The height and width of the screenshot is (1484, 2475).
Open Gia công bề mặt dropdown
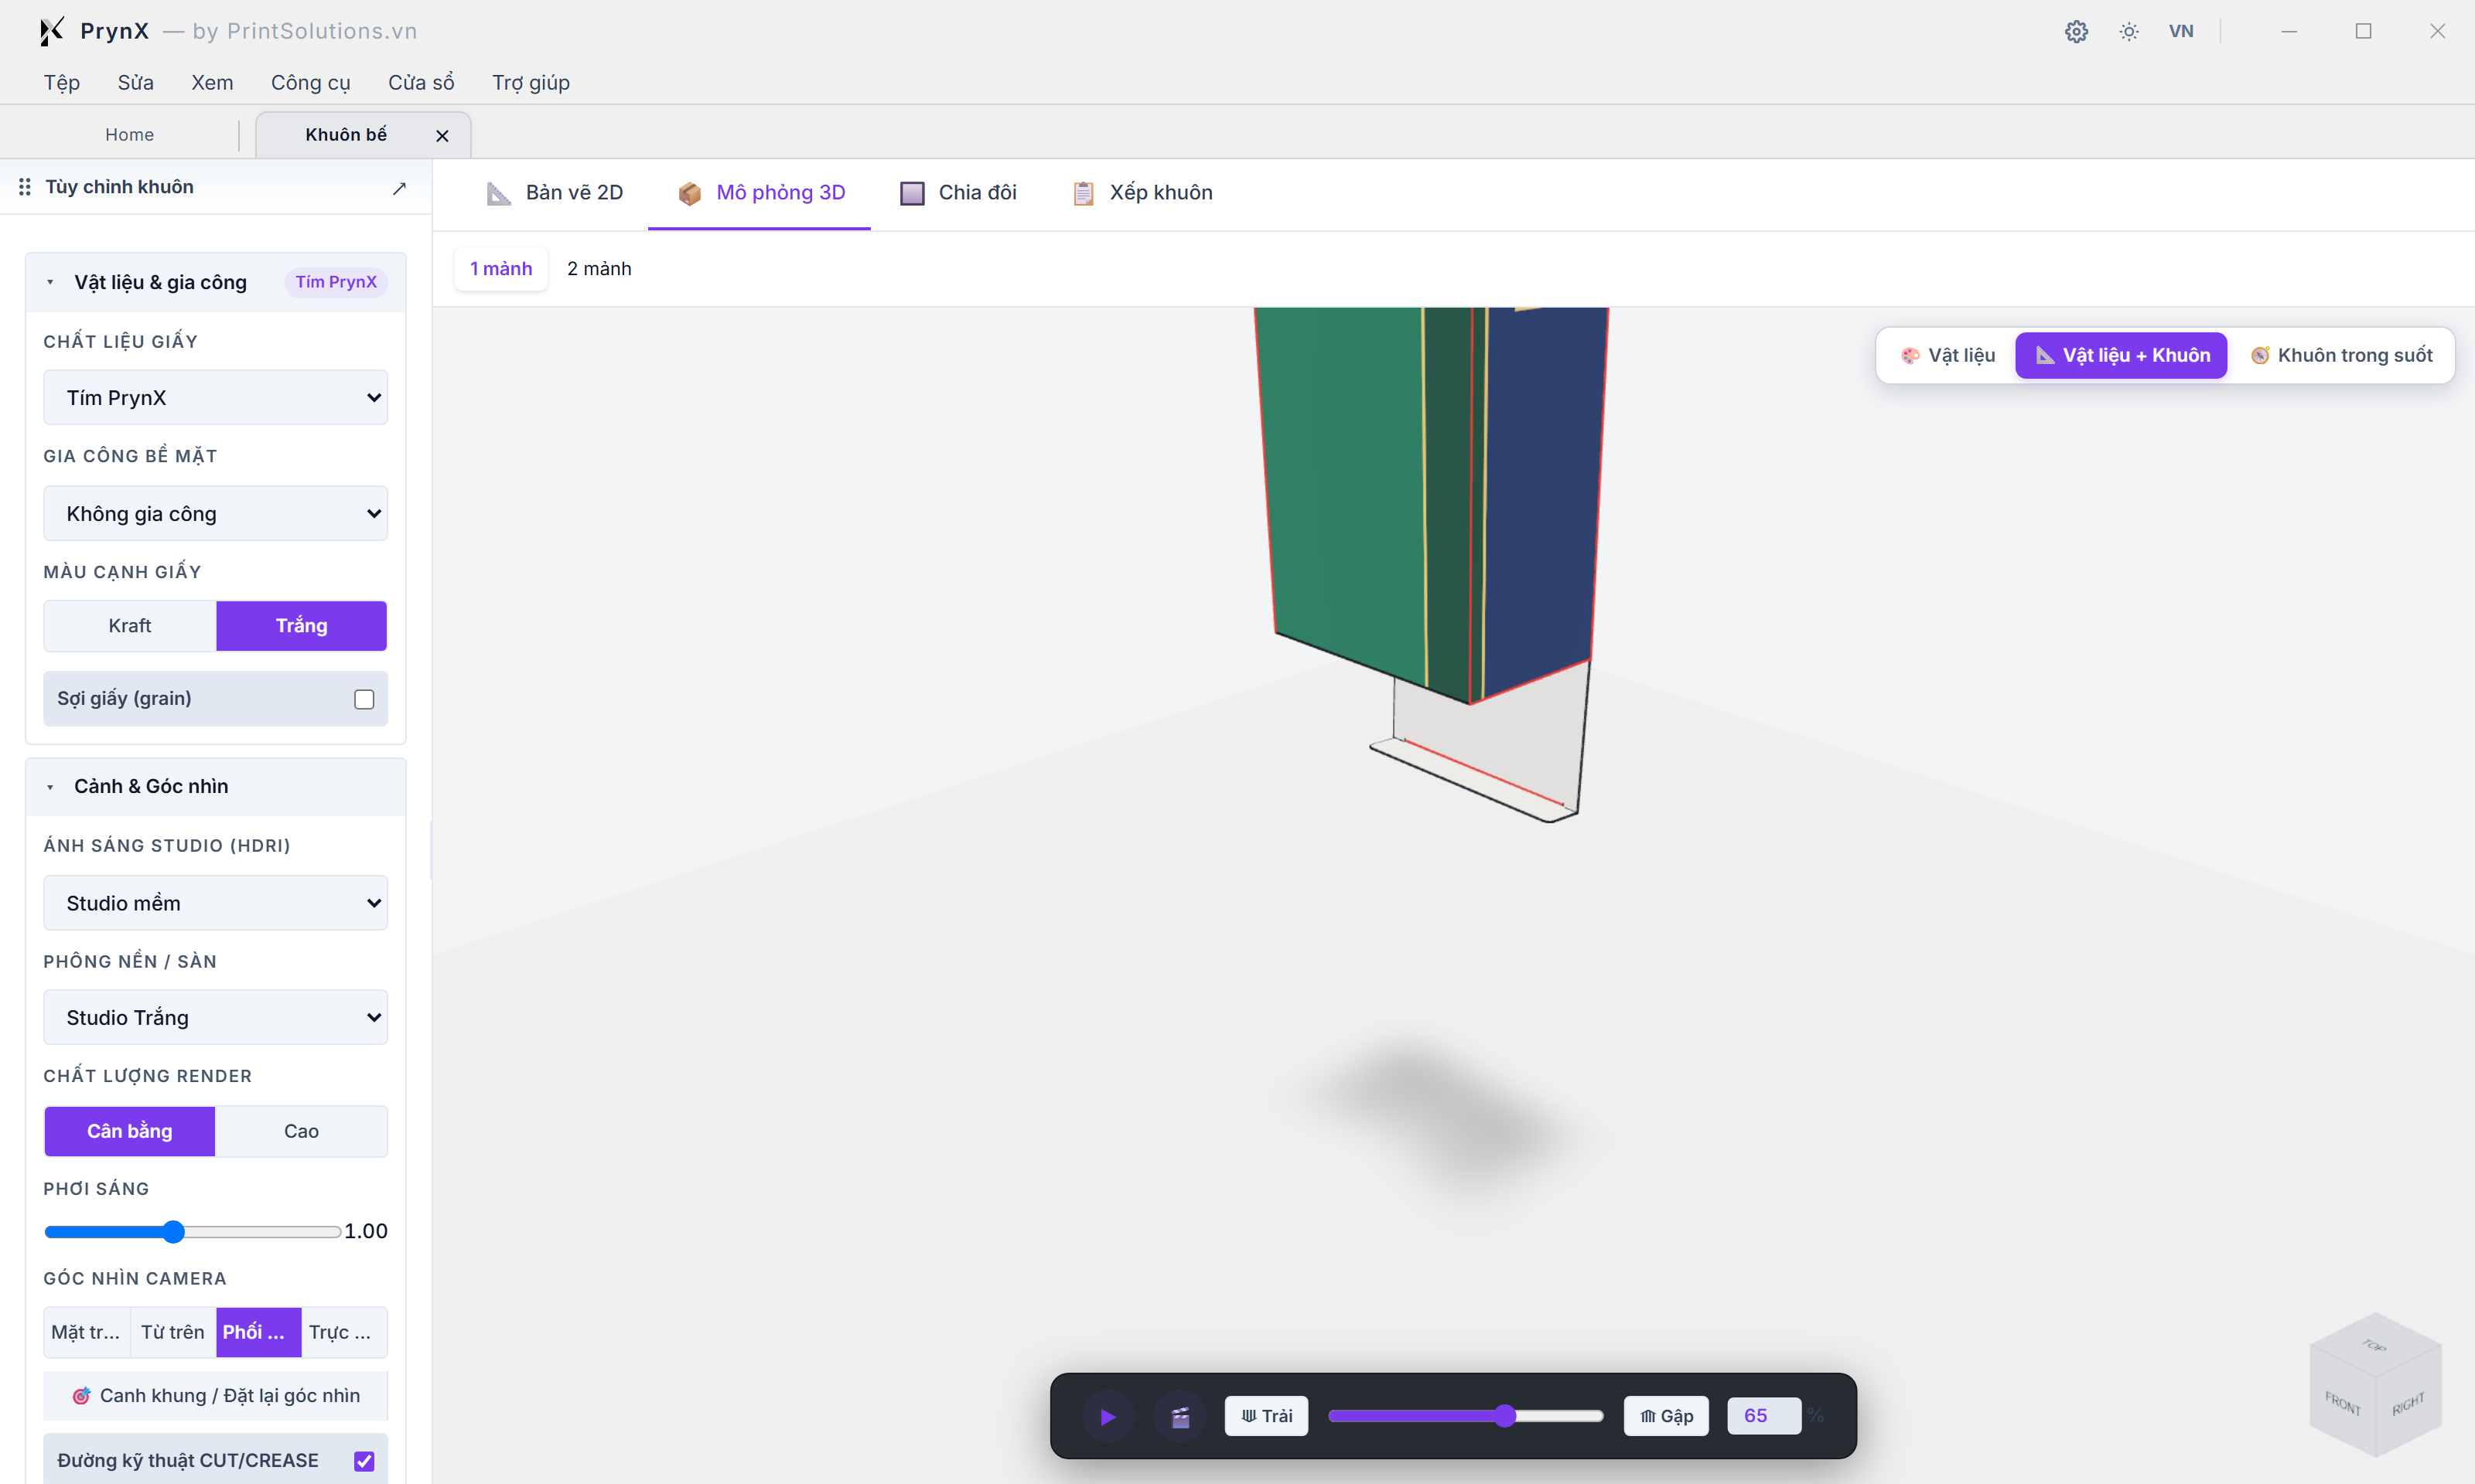point(215,514)
